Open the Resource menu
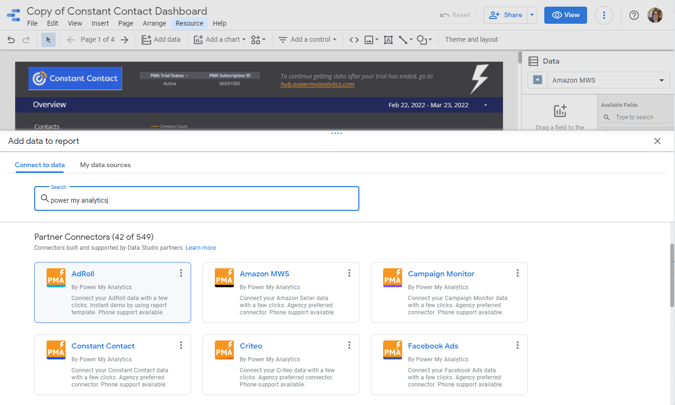The width and height of the screenshot is (675, 405). coord(189,23)
